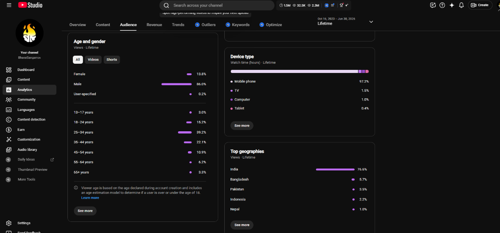Click the channel profile picture thumbnail
This screenshot has height=233, width=500.
point(30,33)
